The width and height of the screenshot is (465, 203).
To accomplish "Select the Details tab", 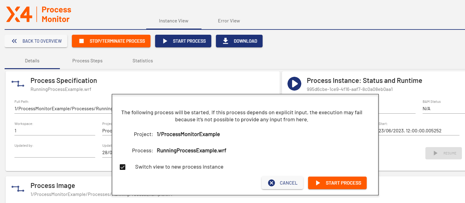I will 32,61.
